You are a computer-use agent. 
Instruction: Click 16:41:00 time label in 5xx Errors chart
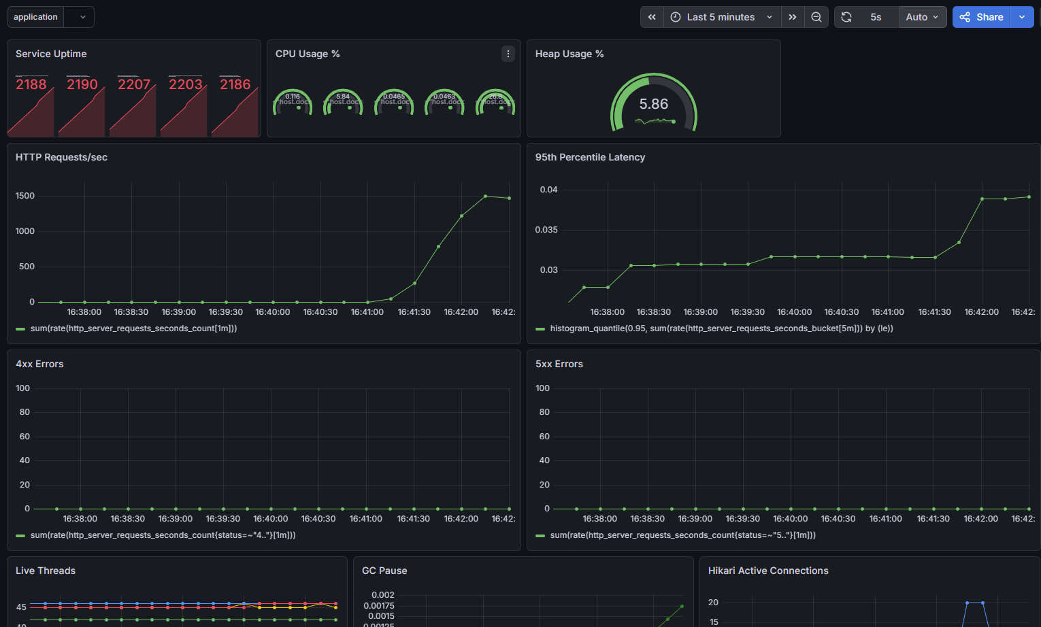[886, 519]
